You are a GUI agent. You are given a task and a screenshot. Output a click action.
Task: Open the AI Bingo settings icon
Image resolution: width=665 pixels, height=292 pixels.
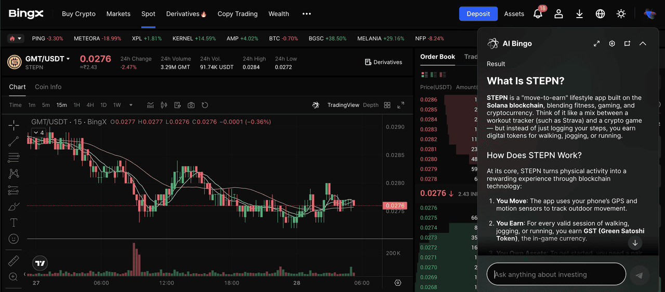click(612, 44)
